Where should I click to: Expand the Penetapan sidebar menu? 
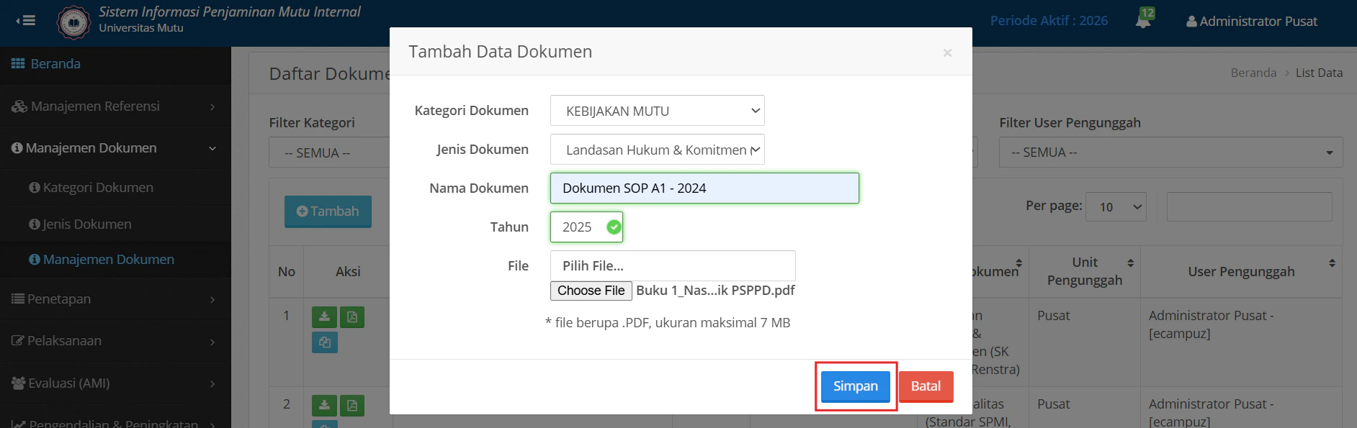point(115,299)
